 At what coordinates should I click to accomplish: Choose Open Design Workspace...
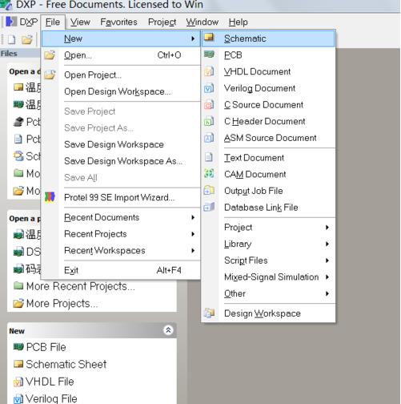click(x=122, y=91)
